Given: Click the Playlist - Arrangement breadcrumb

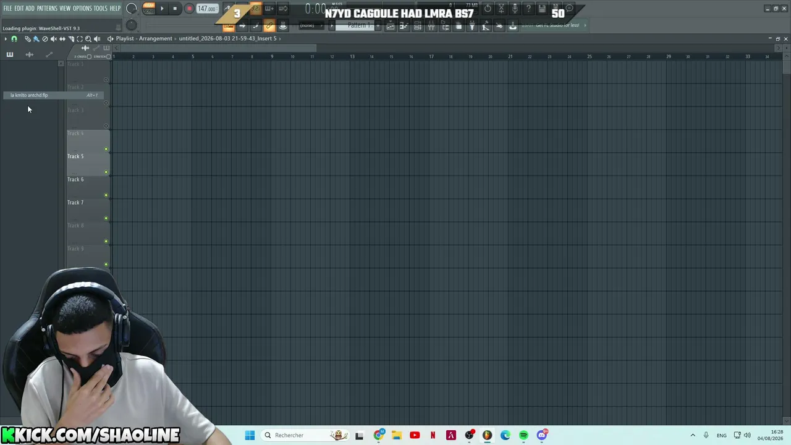Looking at the screenshot, I should (144, 38).
